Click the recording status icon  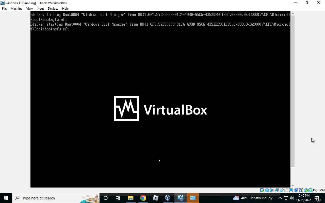296,190
